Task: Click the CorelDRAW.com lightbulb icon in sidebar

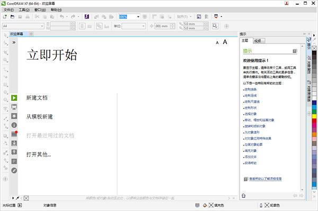Action: [x=14, y=152]
